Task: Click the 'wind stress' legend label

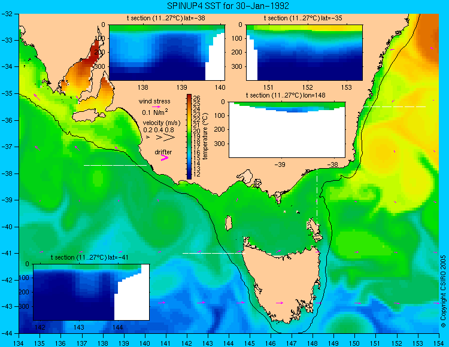Action: pos(154,101)
